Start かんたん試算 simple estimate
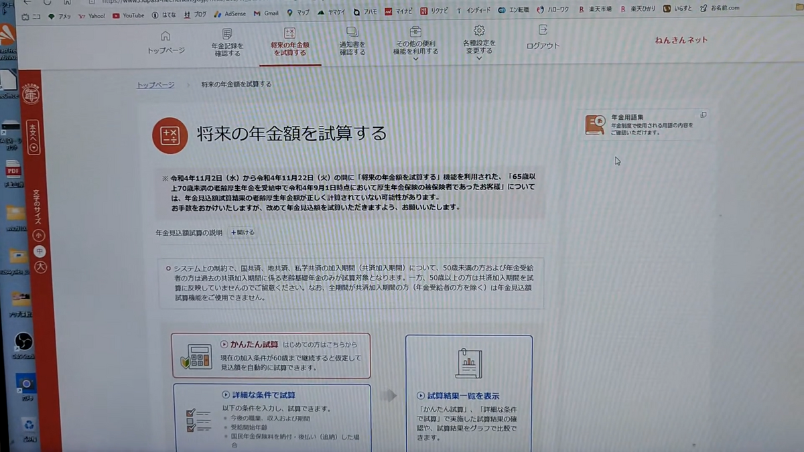The height and width of the screenshot is (452, 804). [271, 356]
